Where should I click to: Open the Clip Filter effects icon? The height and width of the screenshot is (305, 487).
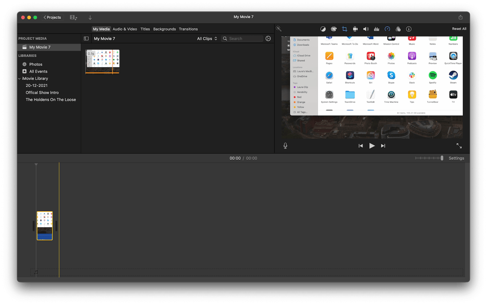[x=398, y=29]
